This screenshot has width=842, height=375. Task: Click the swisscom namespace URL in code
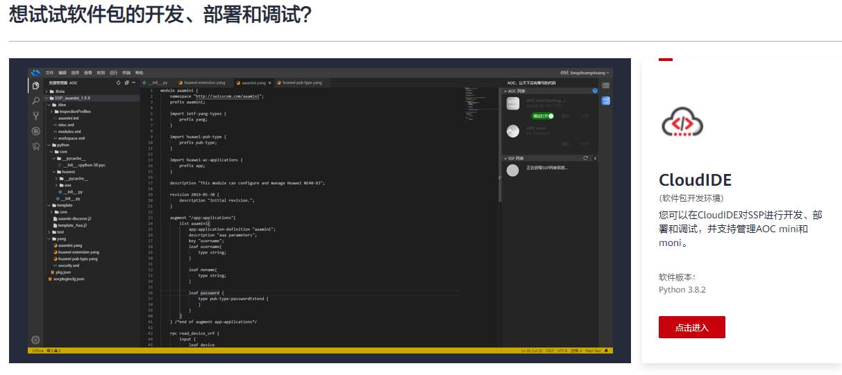pyautogui.click(x=227, y=97)
